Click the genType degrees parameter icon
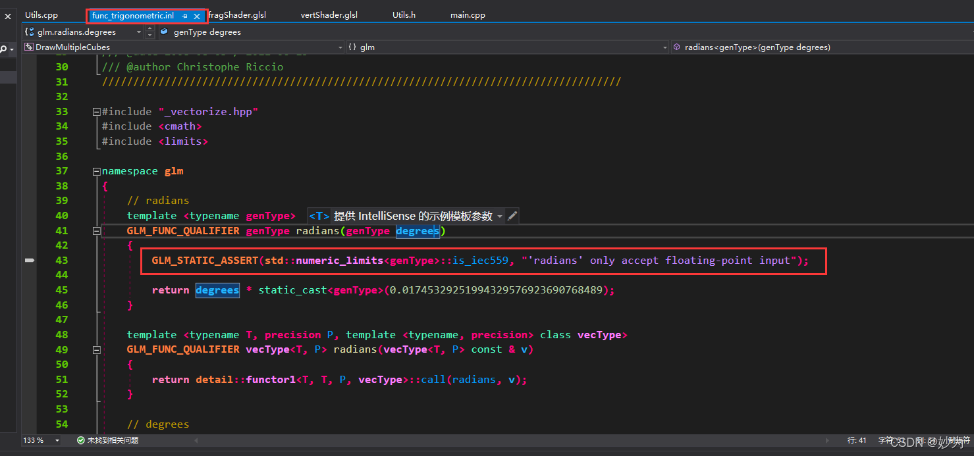This screenshot has height=456, width=974. pyautogui.click(x=164, y=32)
